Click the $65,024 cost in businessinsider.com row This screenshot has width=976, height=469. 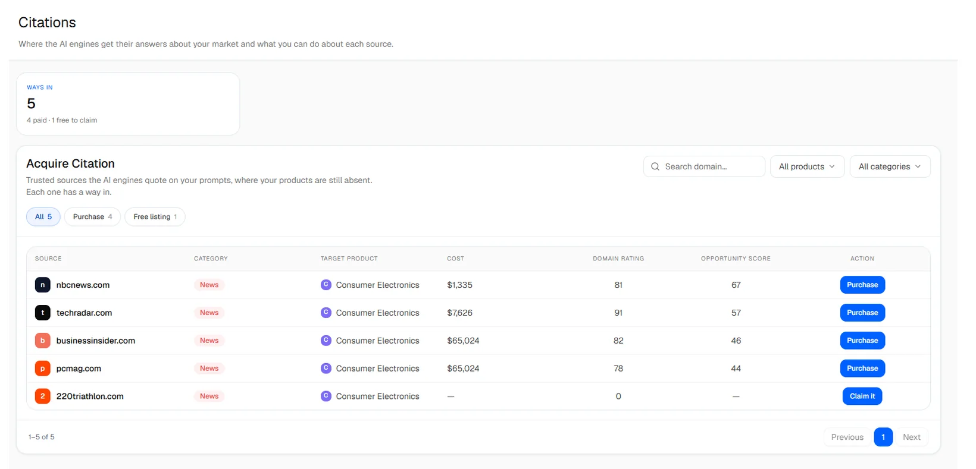463,341
